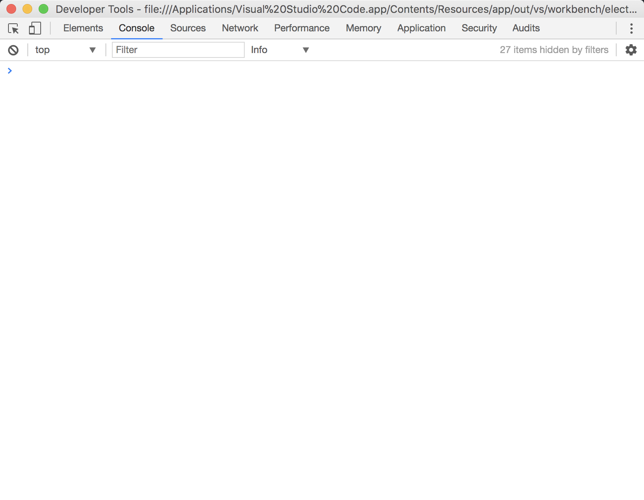Viewport: 644px width, 500px height.
Task: Clear console with the ban icon
Action: click(13, 50)
